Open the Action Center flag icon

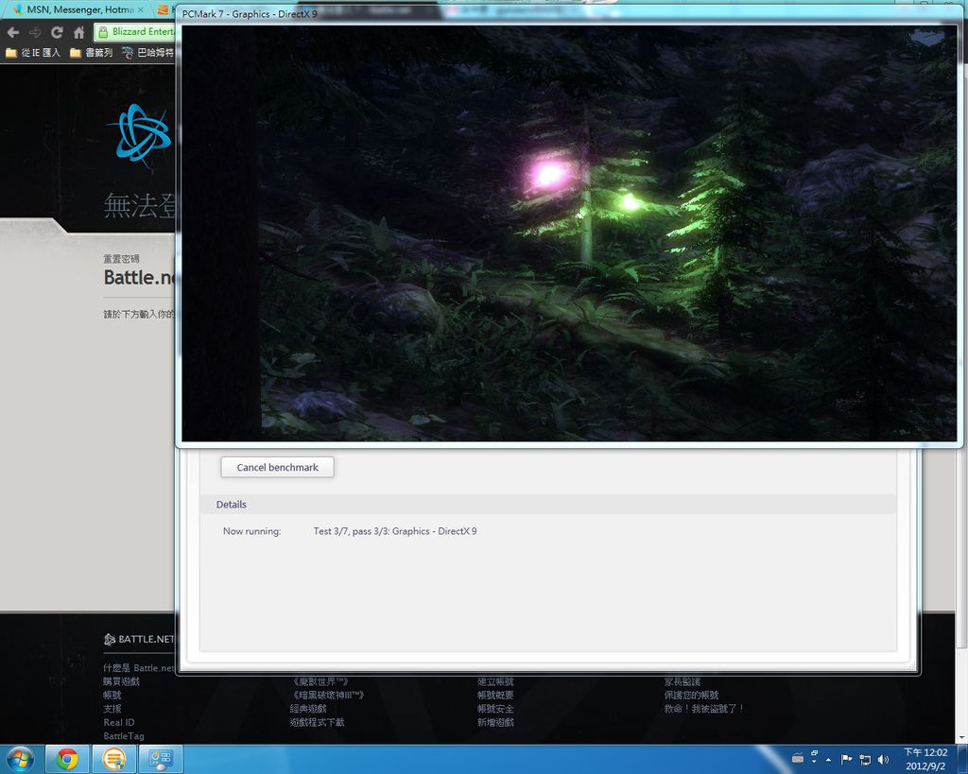point(846,760)
